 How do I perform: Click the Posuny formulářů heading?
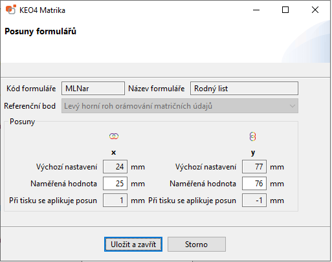(41, 32)
